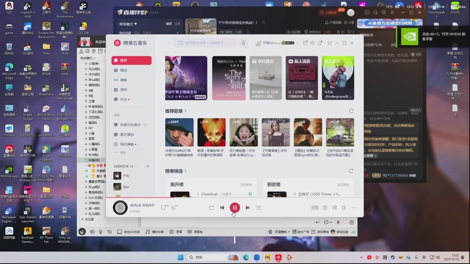Click the taskbar search box
Viewport: 470px width, 264px height.
click(x=213, y=258)
